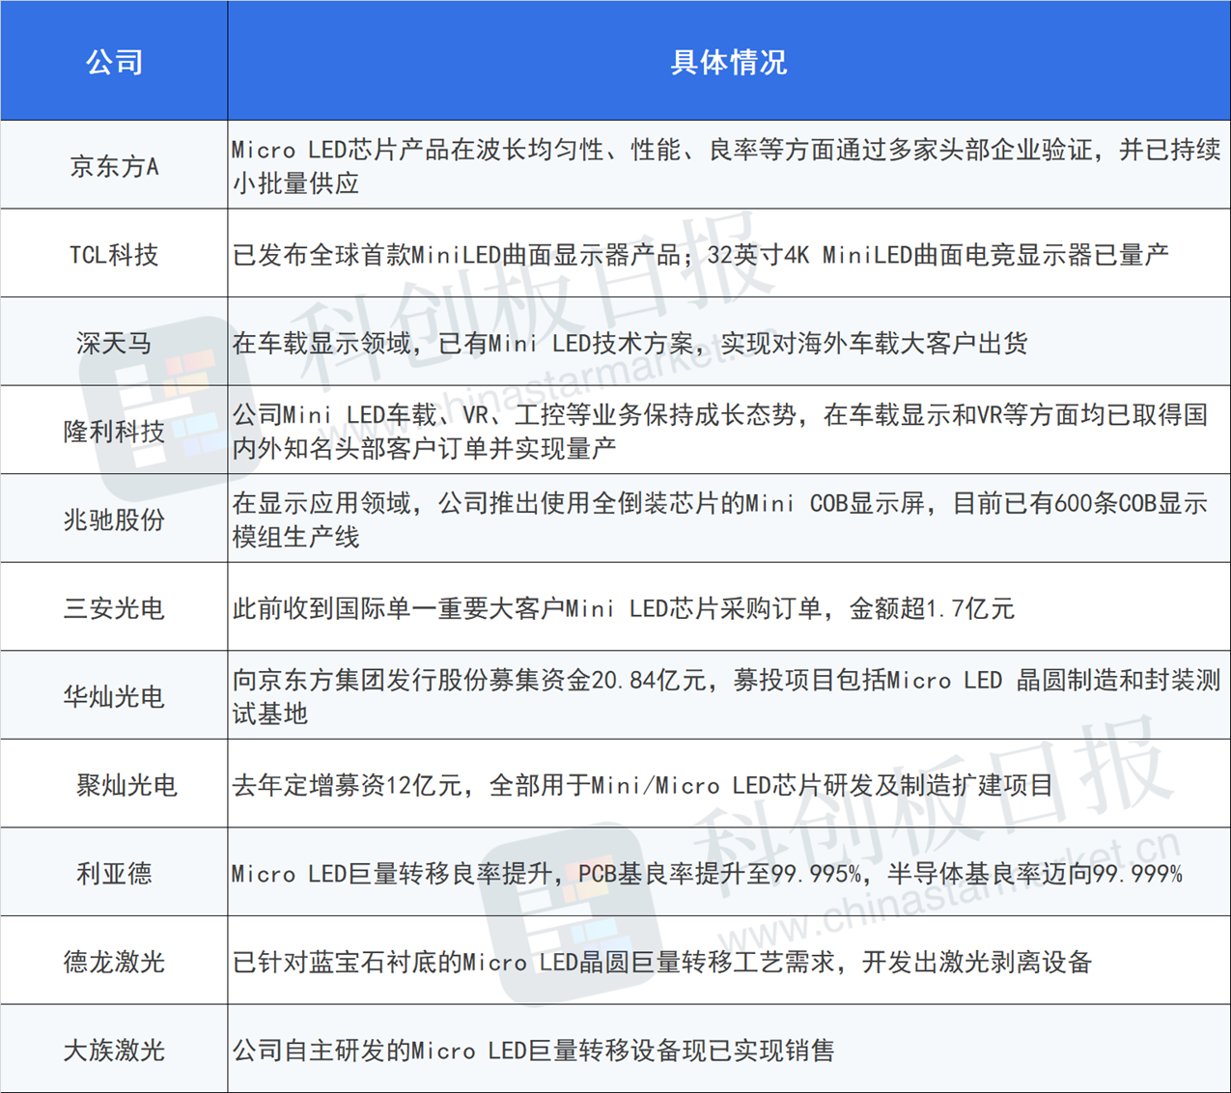
Task: Click the description mentioning 32英寸4K MiniLED
Action: coord(700,255)
